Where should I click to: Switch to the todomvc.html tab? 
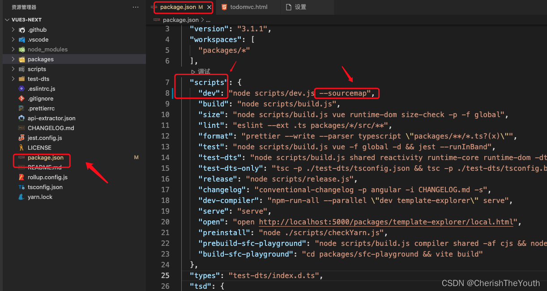click(248, 7)
